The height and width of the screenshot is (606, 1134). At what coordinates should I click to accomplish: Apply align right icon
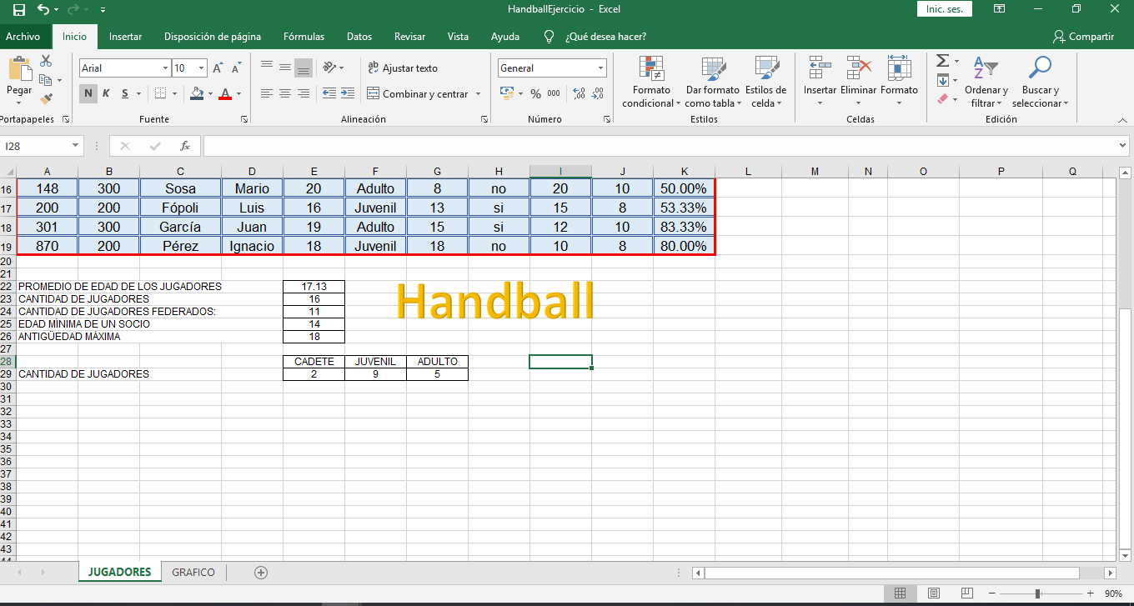point(304,93)
